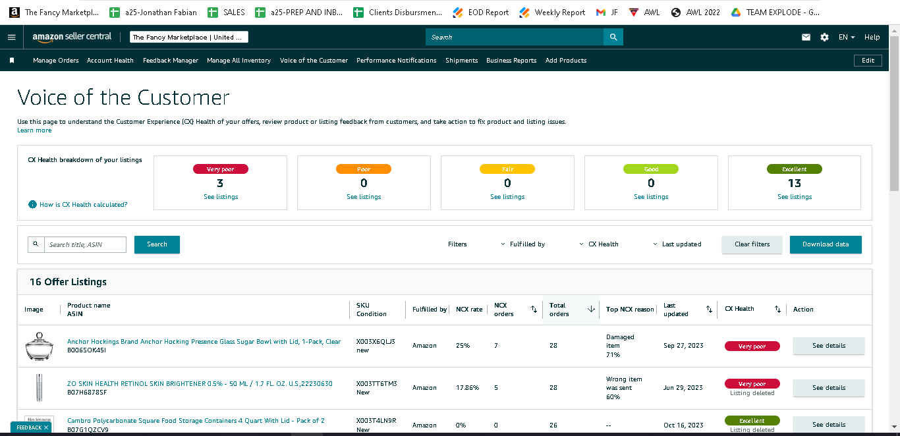The image size is (900, 436).
Task: Expand the CX Health filter
Action: tap(622, 244)
